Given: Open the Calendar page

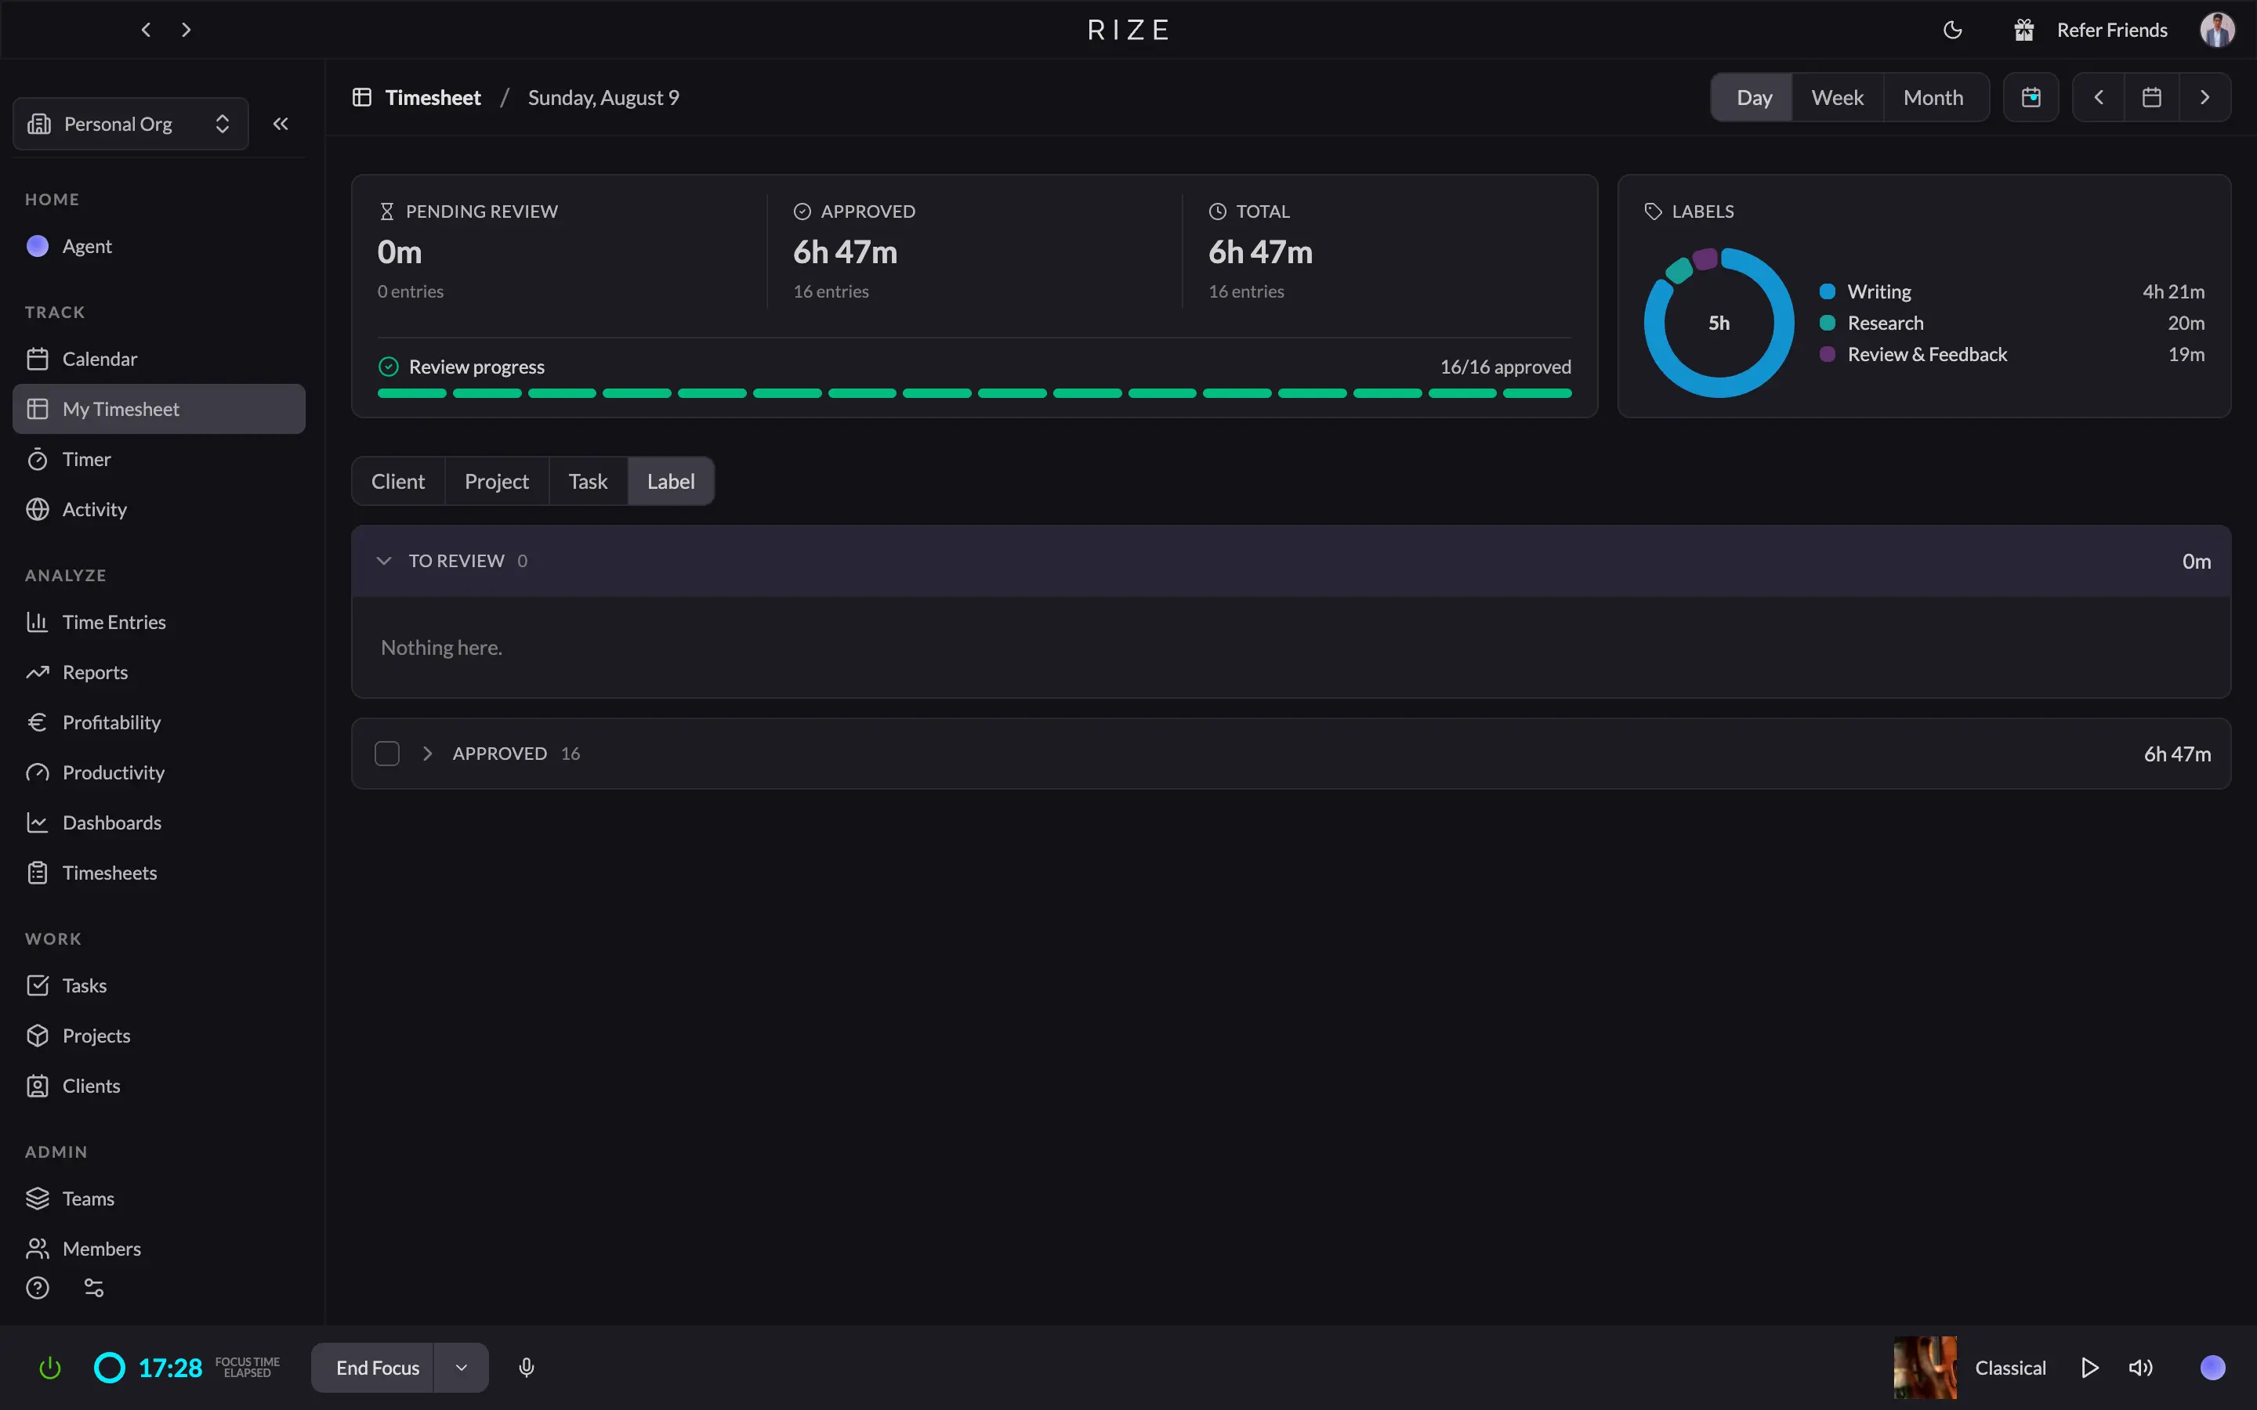Looking at the screenshot, I should click(158, 359).
